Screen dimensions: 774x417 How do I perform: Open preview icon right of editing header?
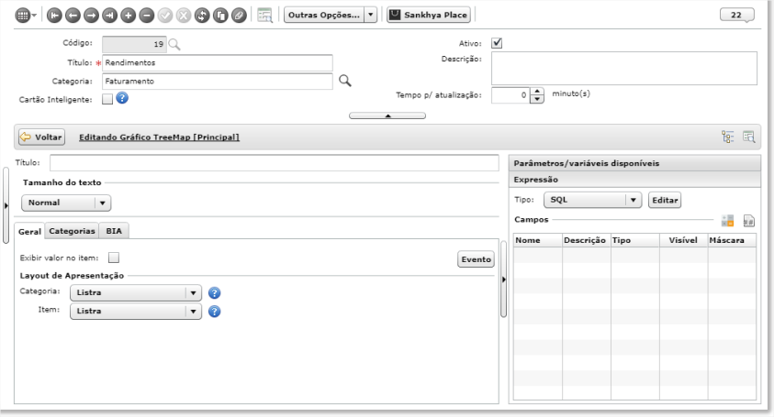tap(749, 137)
